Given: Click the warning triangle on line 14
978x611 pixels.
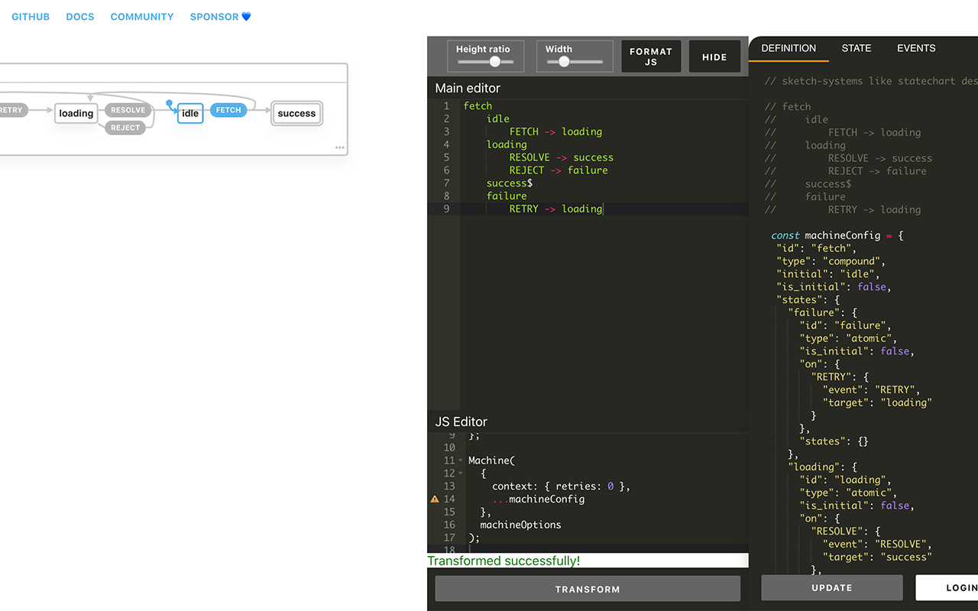Looking at the screenshot, I should pyautogui.click(x=435, y=499).
